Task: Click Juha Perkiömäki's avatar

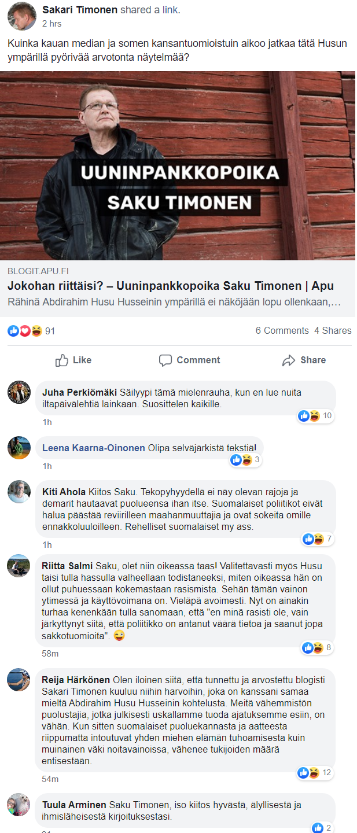Action: (x=19, y=392)
